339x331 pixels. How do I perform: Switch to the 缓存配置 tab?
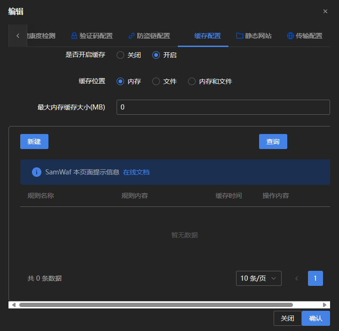207,36
